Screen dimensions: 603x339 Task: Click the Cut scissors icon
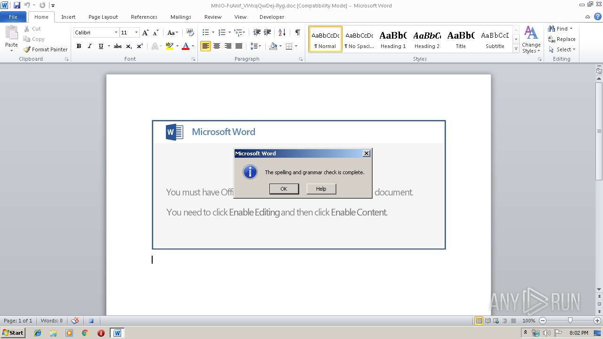coord(27,29)
